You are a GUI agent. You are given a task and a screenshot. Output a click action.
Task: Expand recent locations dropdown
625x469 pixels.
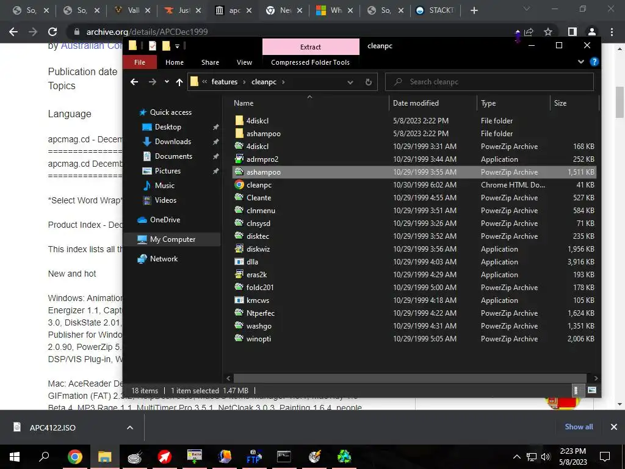click(x=167, y=82)
